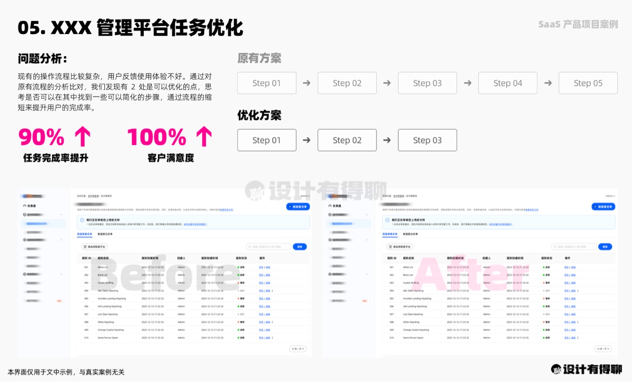
Task: Switch to the second list tab in Before screenshot
Action: pos(105,233)
